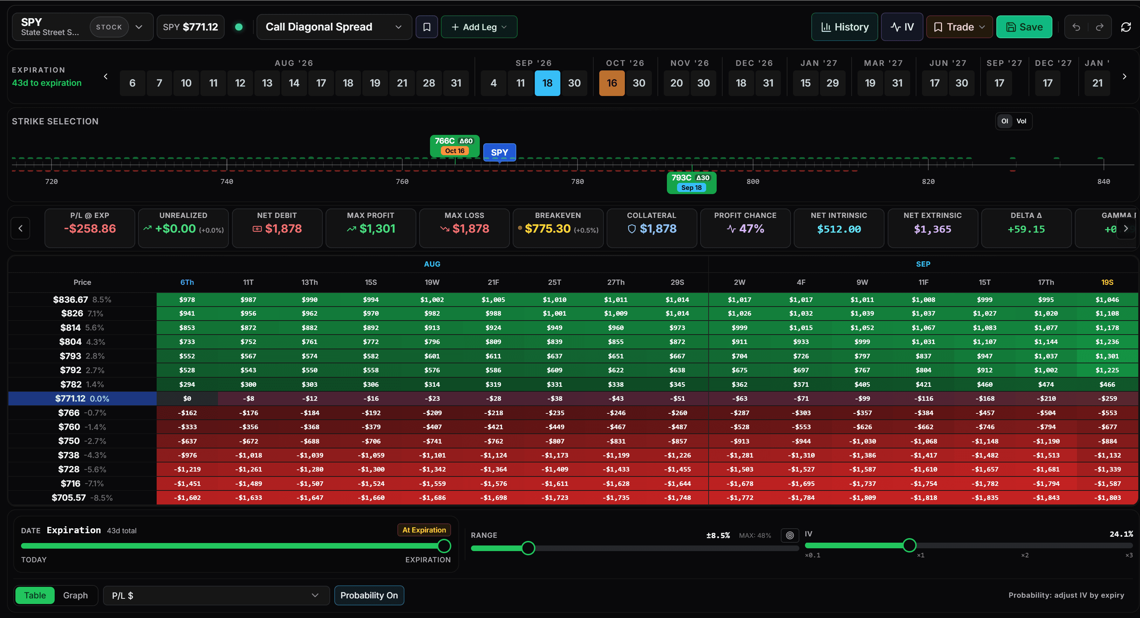The image size is (1140, 618).
Task: Click the IV multiplier slider handle
Action: 909,545
